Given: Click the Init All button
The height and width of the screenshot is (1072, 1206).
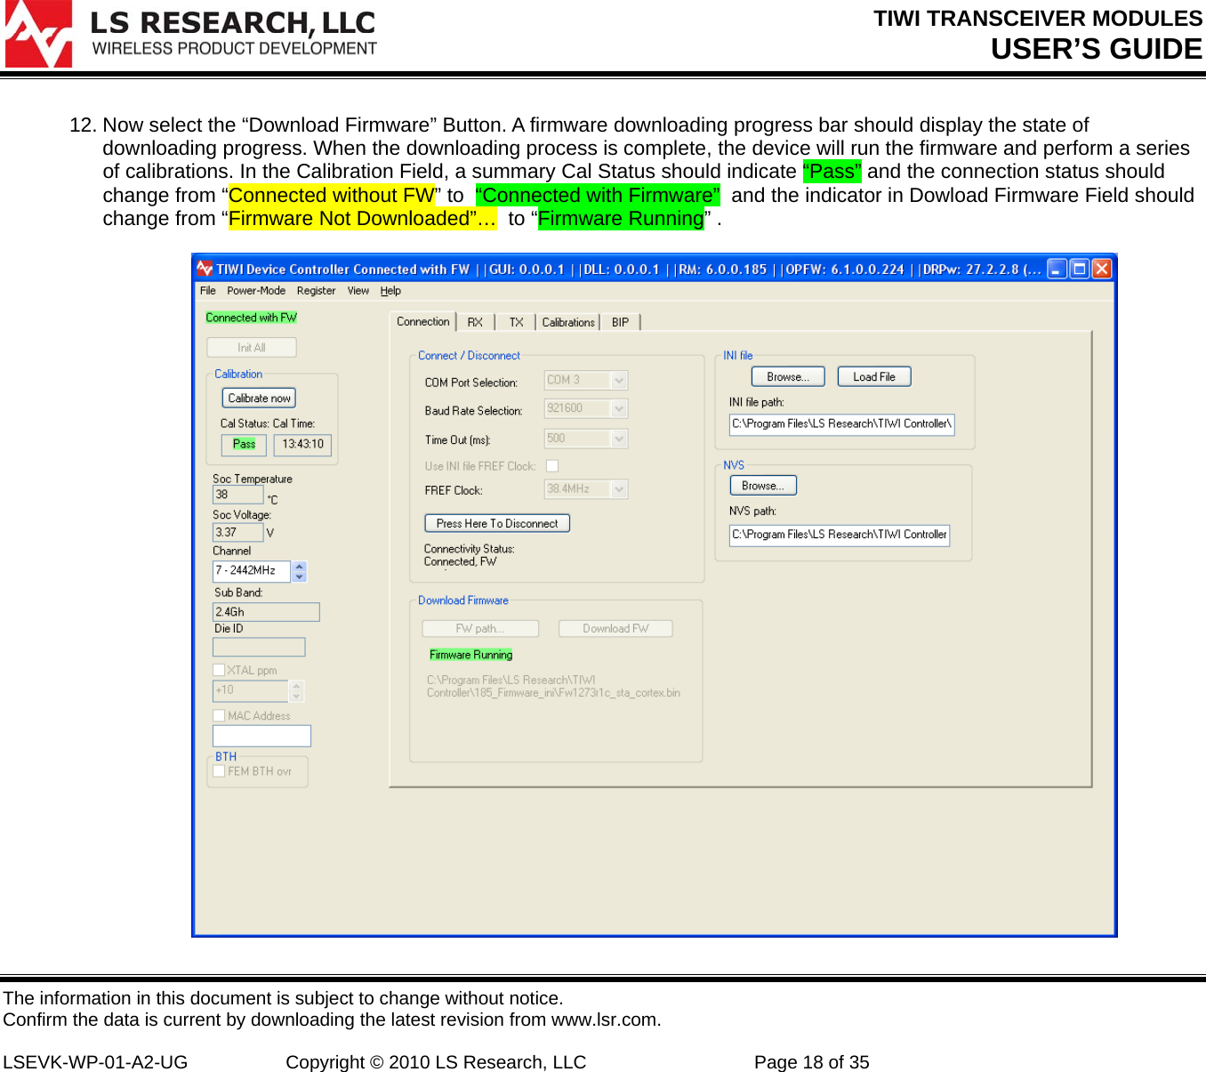Looking at the screenshot, I should coord(252,348).
